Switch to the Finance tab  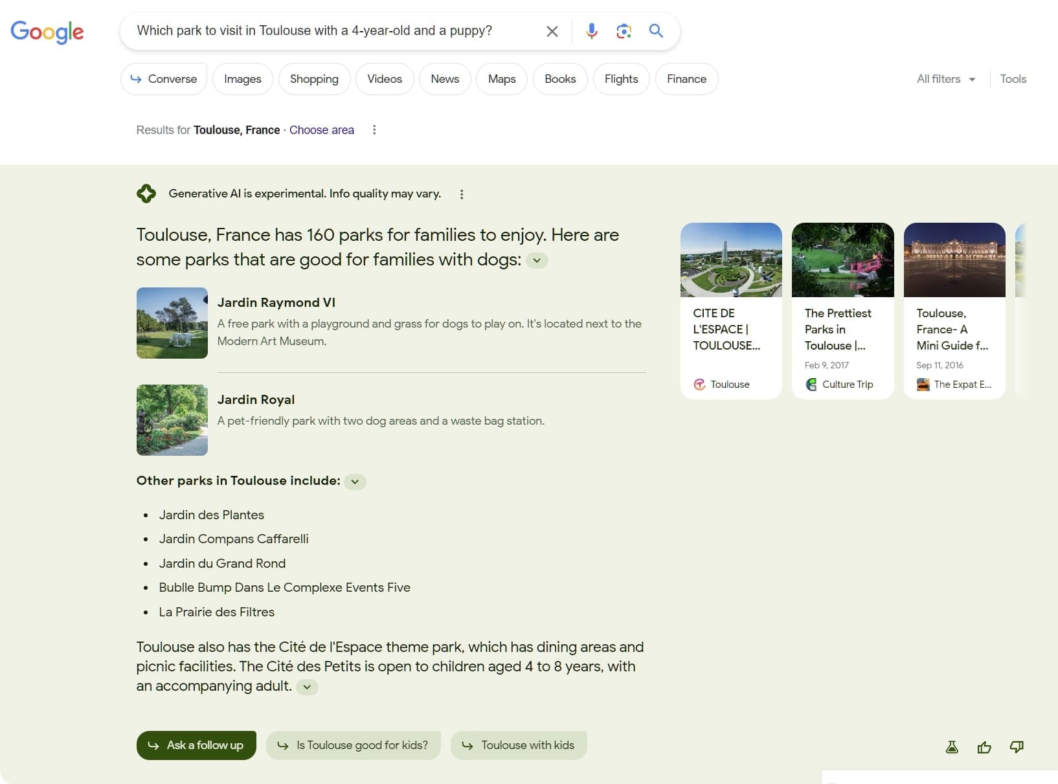[687, 79]
